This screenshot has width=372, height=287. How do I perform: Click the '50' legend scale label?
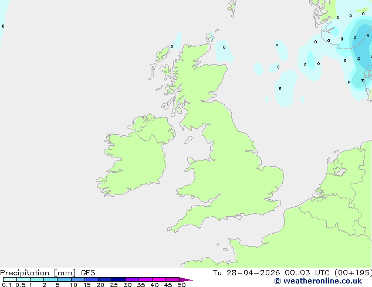[181, 285]
